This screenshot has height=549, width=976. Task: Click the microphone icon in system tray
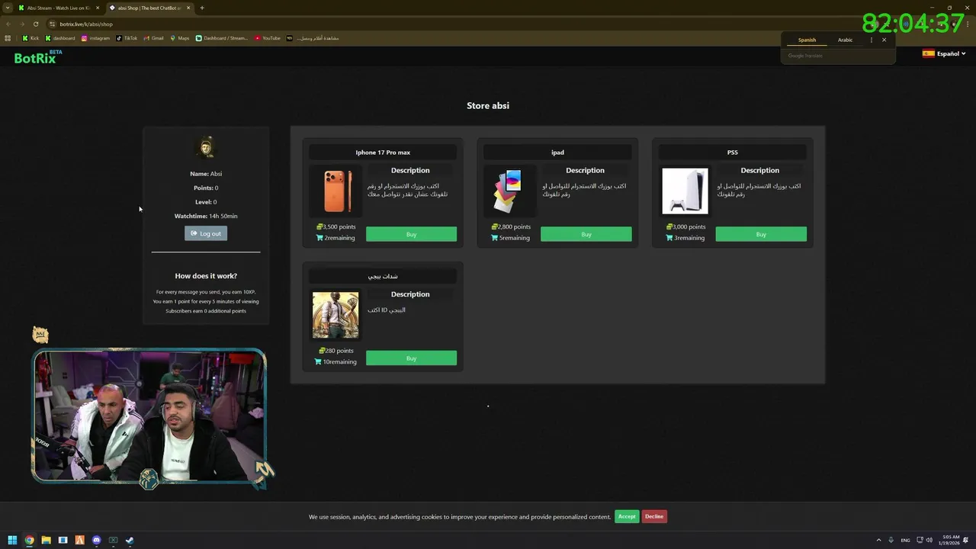pos(891,540)
